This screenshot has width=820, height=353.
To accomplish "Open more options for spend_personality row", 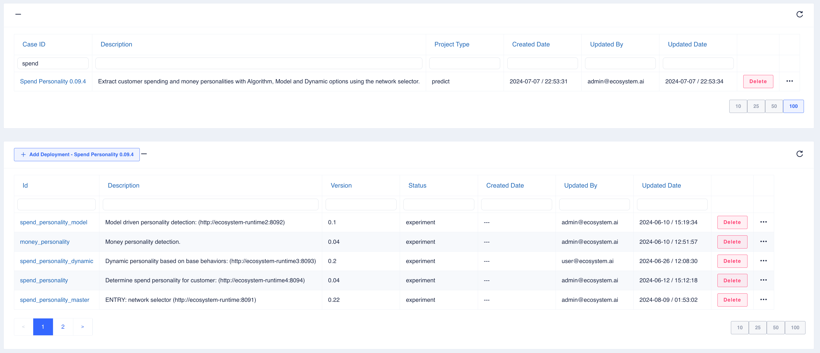I will (763, 280).
